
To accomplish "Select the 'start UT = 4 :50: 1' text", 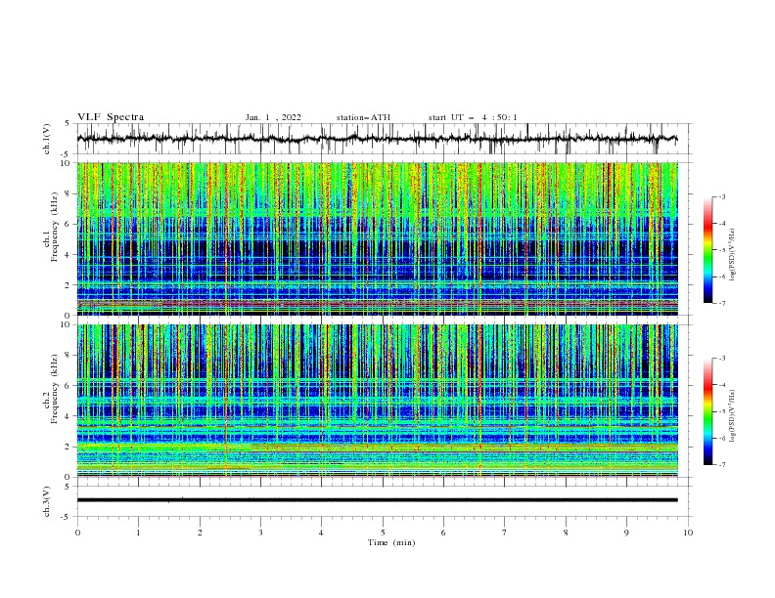I will click(x=473, y=117).
